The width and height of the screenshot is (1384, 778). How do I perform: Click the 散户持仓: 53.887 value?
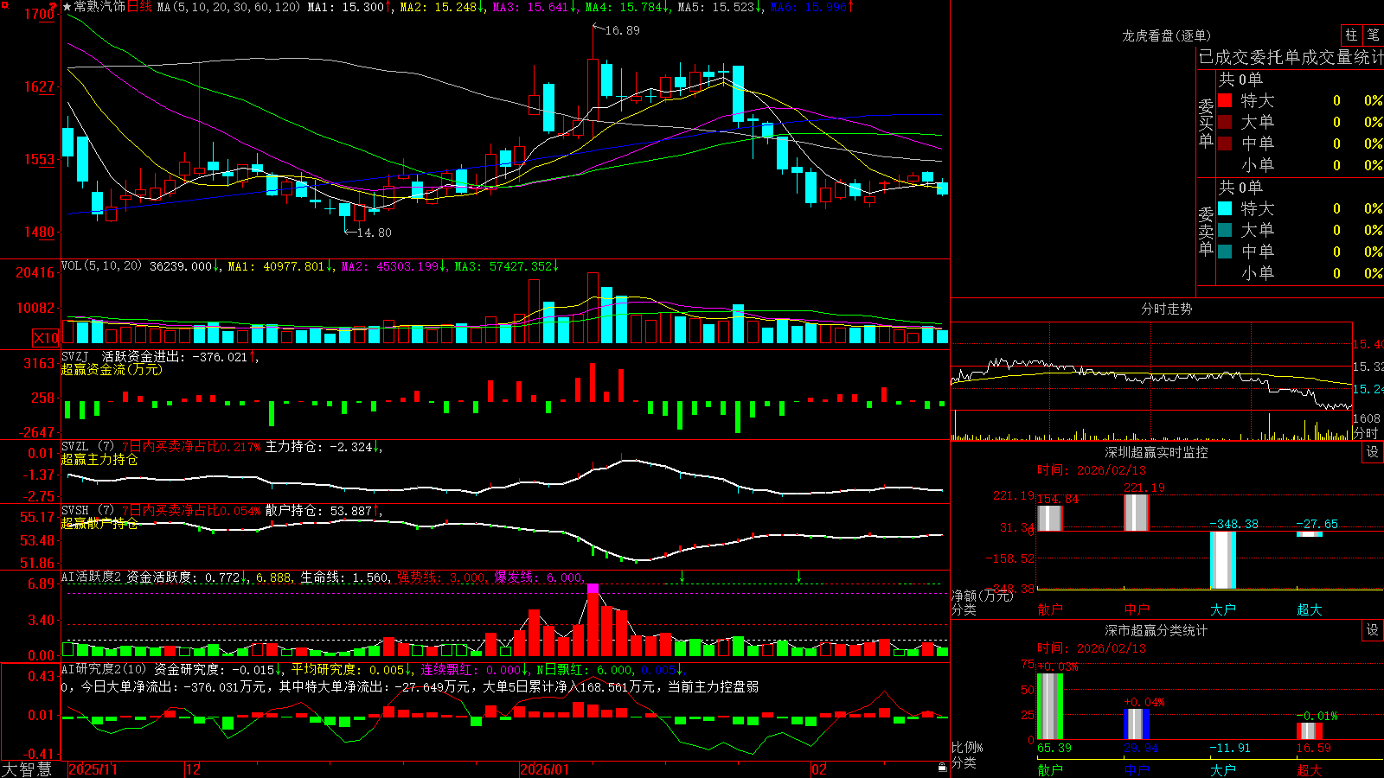pos(324,511)
